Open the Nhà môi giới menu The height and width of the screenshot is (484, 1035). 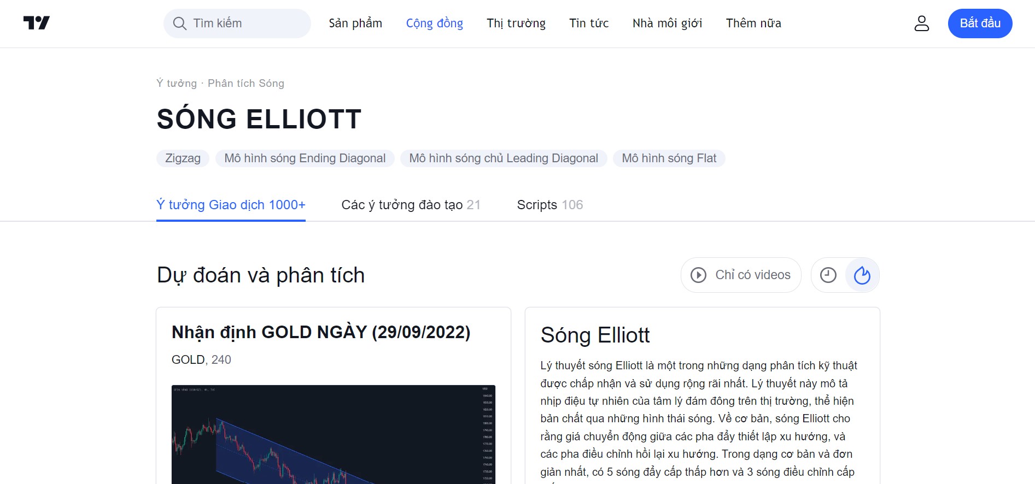coord(667,23)
